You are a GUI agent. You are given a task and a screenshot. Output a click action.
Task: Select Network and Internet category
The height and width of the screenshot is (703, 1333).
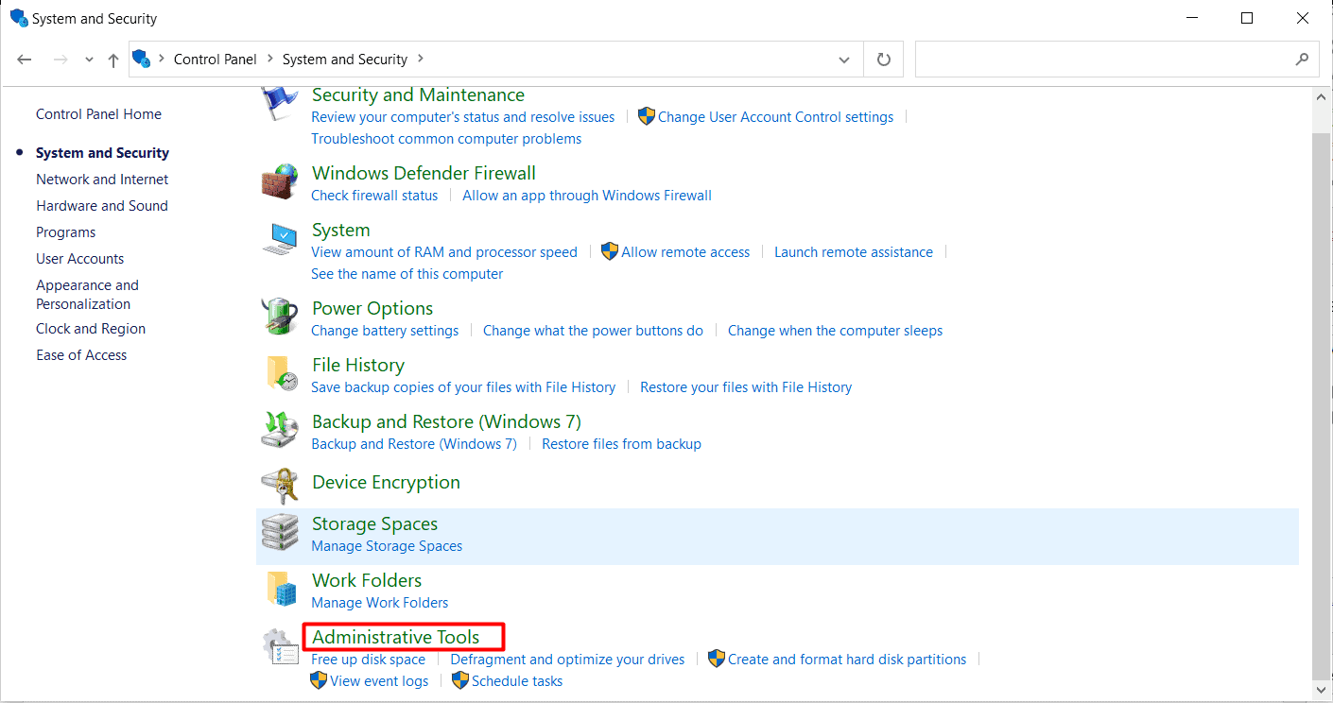point(102,180)
